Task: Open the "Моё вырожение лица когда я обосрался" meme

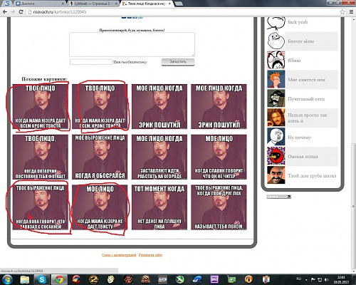Action: point(100,157)
